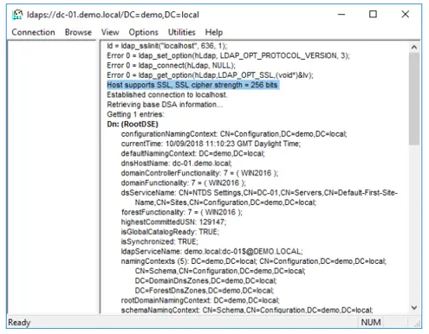Click 'Established connection to localhost' line
This screenshot has height=334, width=429.
tap(167, 94)
